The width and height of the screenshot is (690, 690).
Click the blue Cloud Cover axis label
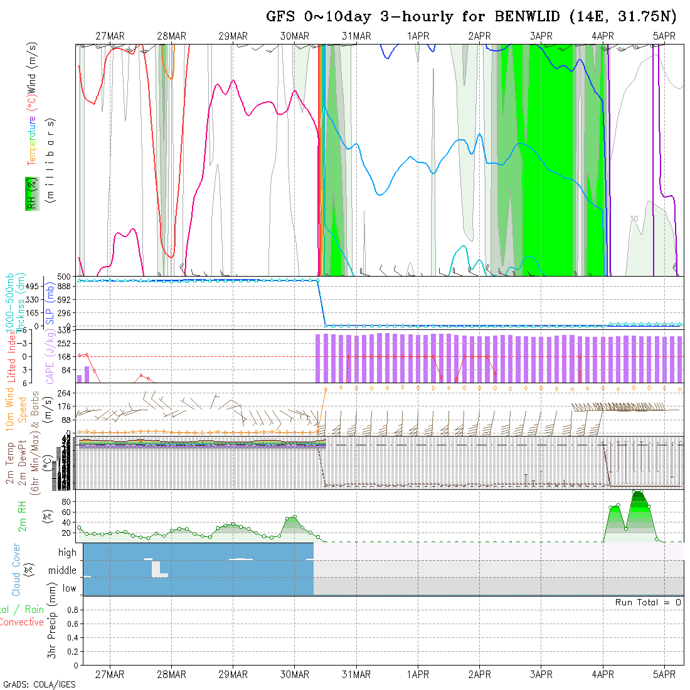(x=16, y=570)
